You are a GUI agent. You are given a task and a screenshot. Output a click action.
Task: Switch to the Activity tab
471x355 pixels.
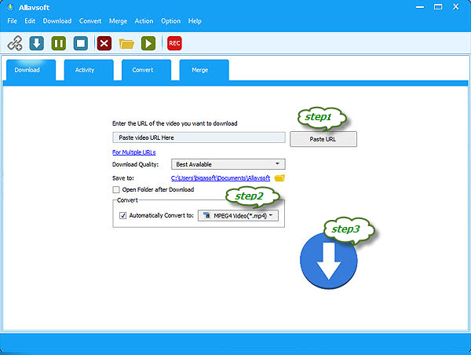pos(89,70)
